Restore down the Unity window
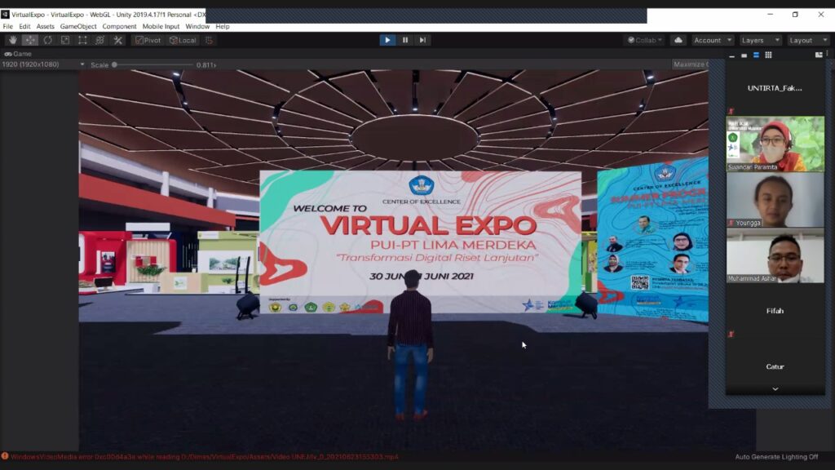 point(795,15)
